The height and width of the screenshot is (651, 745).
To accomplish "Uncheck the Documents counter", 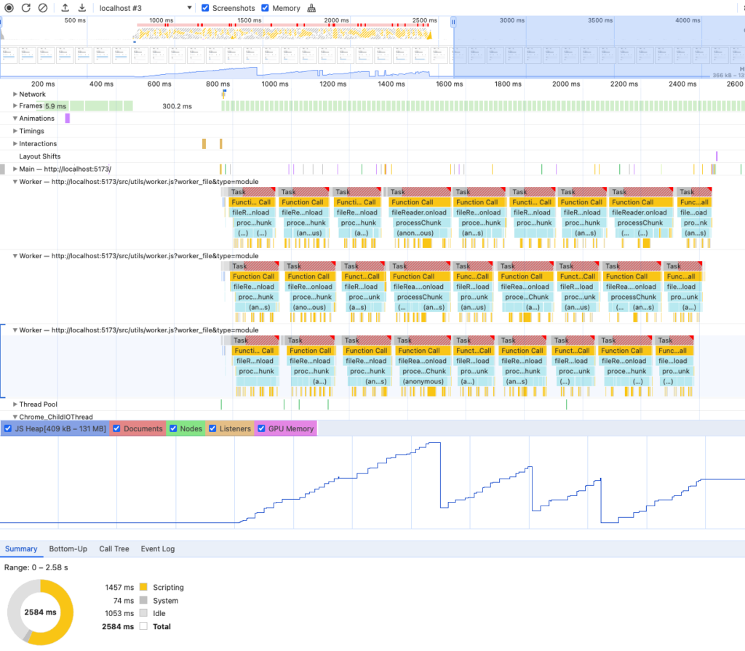I will [x=117, y=428].
